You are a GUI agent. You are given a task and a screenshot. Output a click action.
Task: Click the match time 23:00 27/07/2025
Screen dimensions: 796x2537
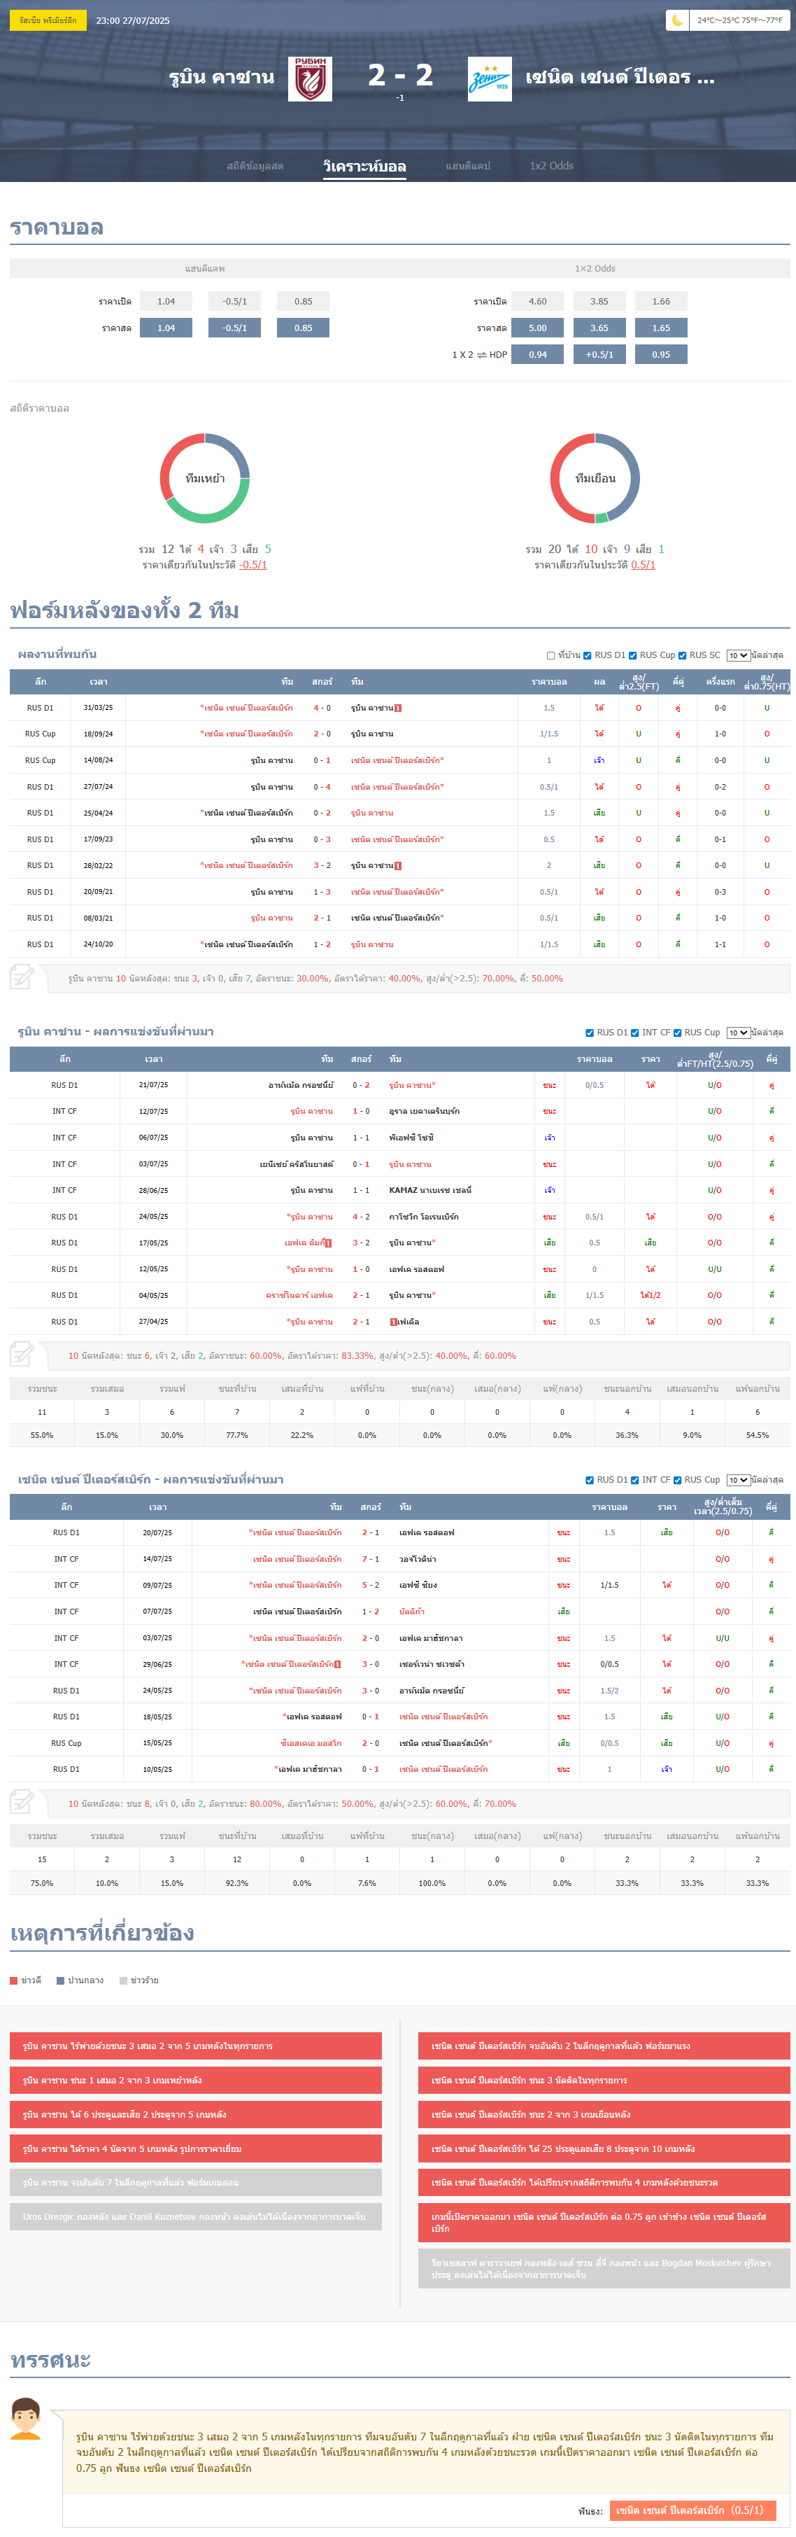pos(133,20)
